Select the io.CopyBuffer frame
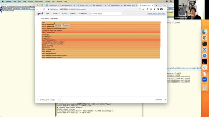Screen dimensions: 209x117 pos(101,36)
